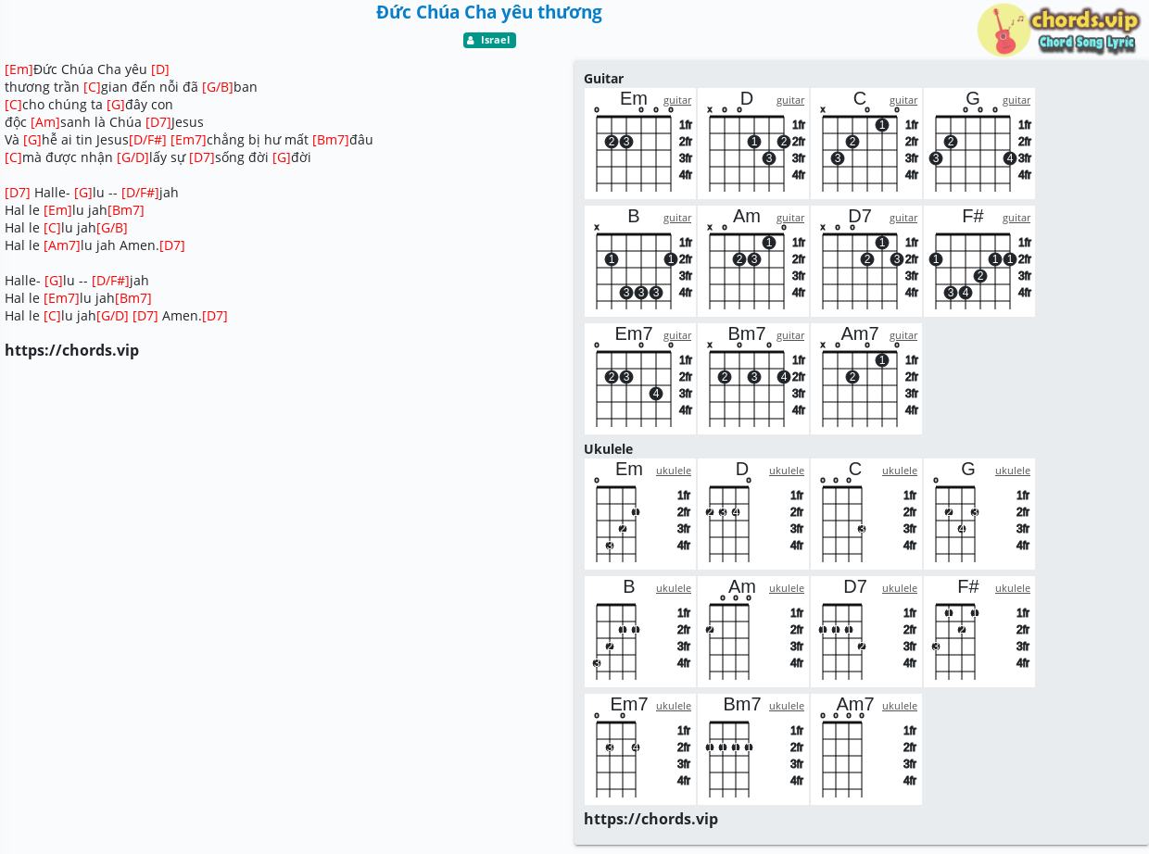The width and height of the screenshot is (1149, 854).
Task: Click the C guitar fretboard diagram
Action: tap(866, 144)
